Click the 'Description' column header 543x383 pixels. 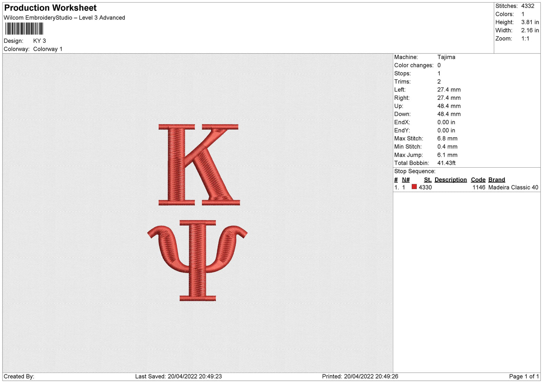tap(451, 180)
